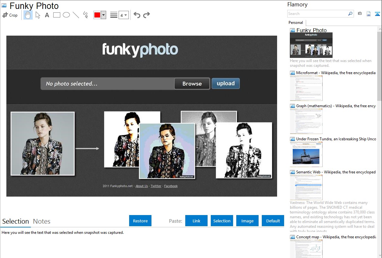Click the red color swatch
The width and height of the screenshot is (382, 258).
click(x=97, y=15)
